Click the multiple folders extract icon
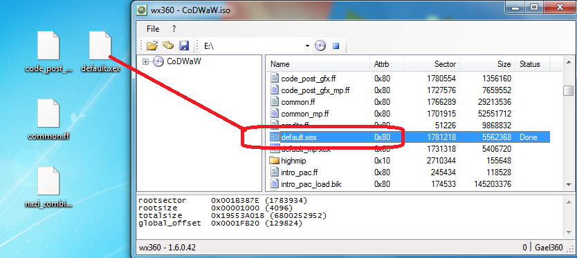The width and height of the screenshot is (577, 258). tap(168, 46)
